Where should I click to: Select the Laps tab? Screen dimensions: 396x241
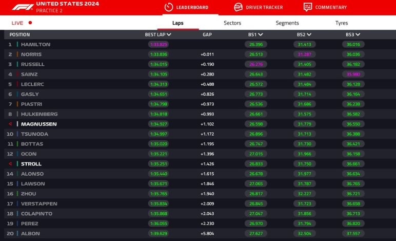point(178,23)
